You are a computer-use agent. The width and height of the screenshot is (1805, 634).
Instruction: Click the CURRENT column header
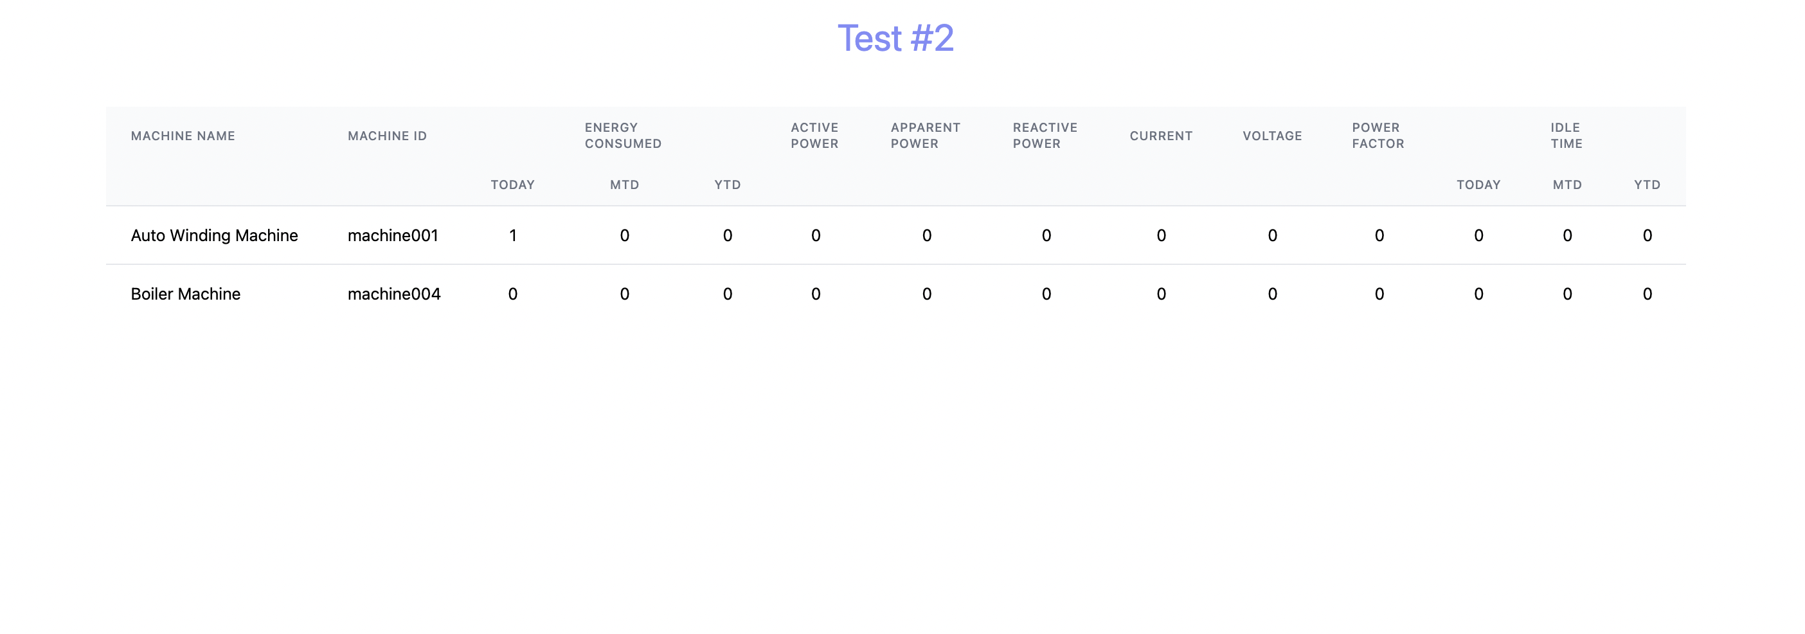click(x=1160, y=135)
